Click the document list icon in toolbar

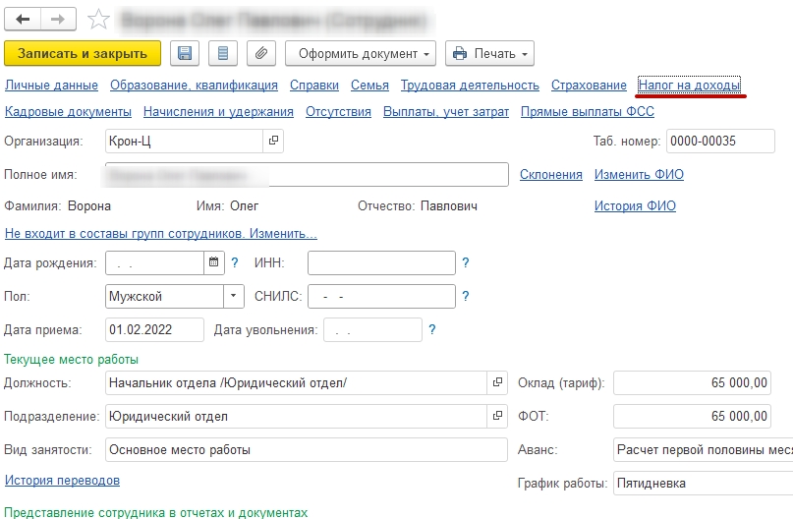click(223, 53)
